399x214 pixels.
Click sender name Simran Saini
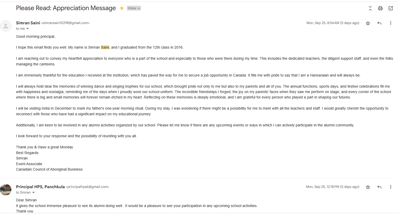[x=28, y=23]
